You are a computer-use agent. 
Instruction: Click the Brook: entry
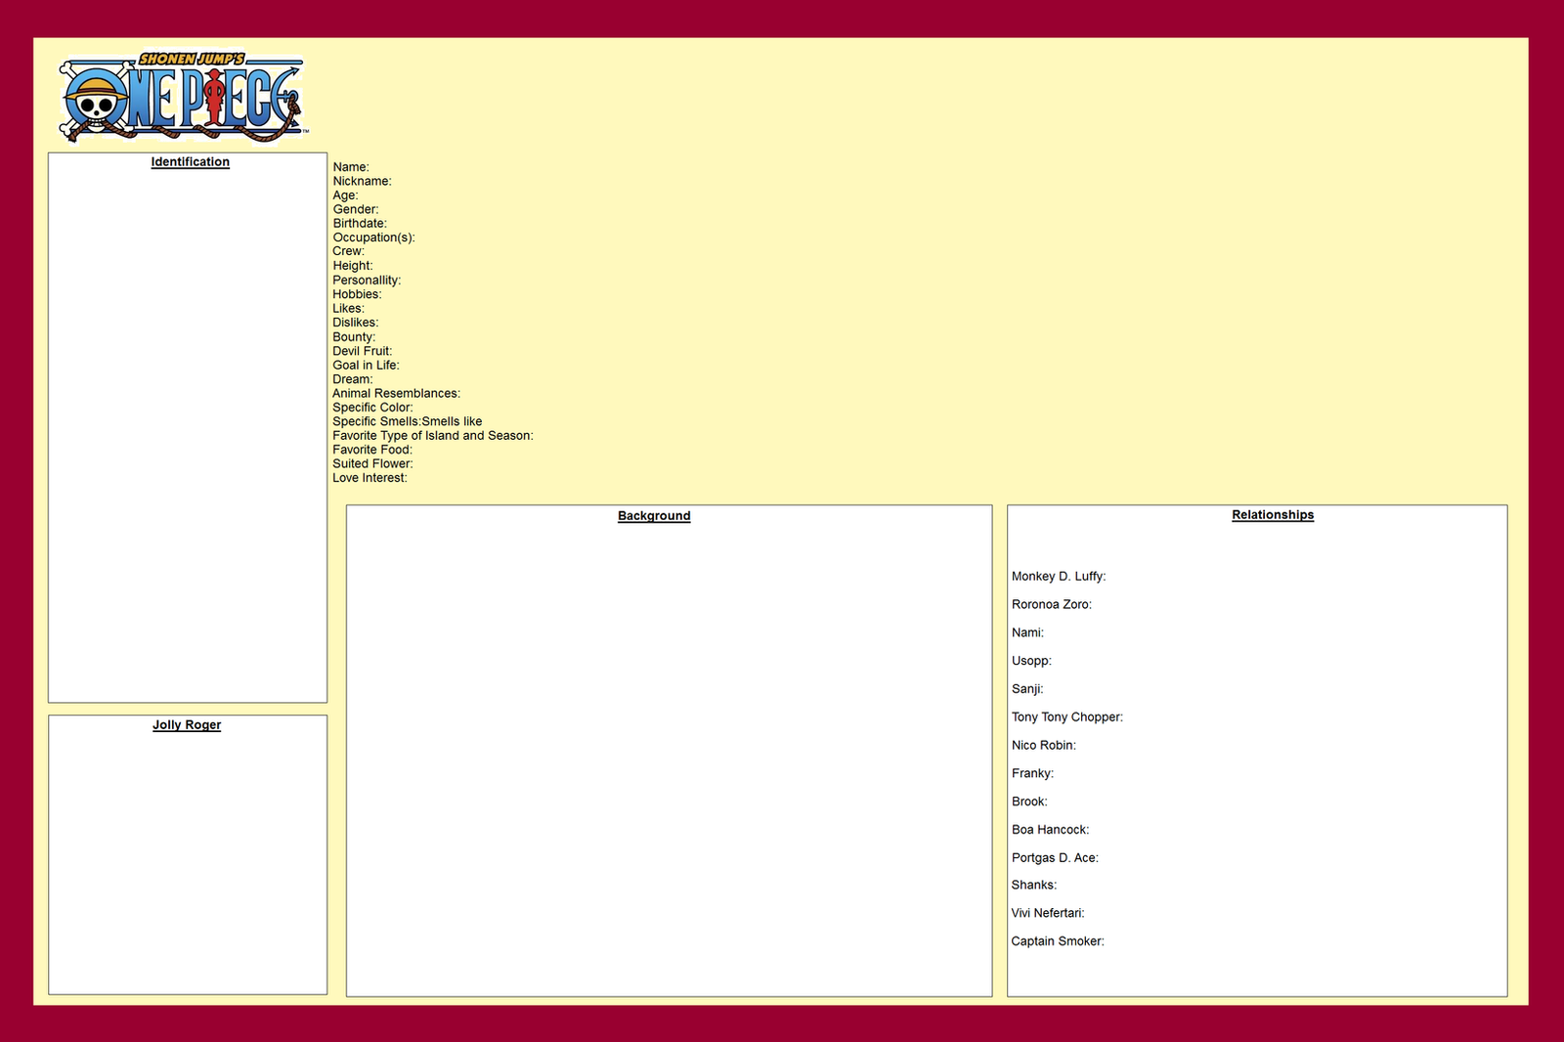click(1029, 803)
